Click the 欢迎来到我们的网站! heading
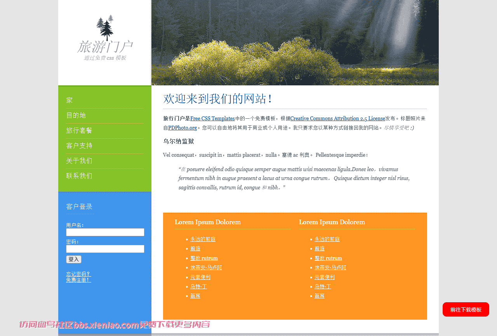This screenshot has width=497, height=336. (217, 99)
